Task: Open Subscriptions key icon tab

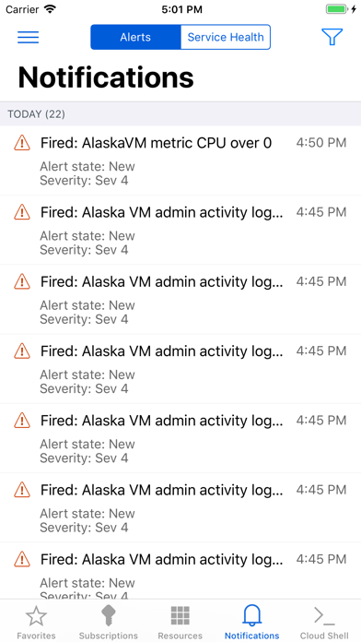Action: pyautogui.click(x=108, y=616)
